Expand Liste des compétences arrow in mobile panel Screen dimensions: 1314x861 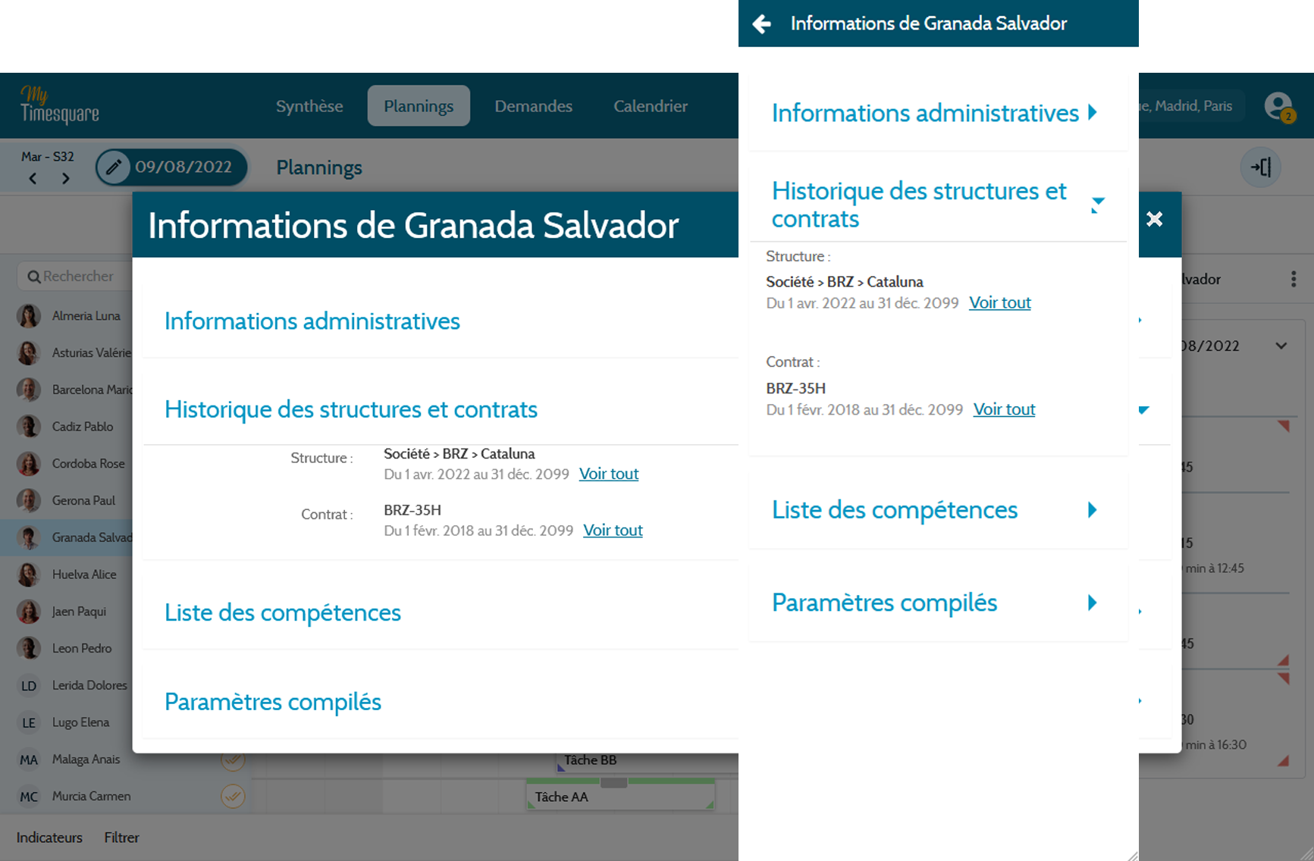[1093, 509]
